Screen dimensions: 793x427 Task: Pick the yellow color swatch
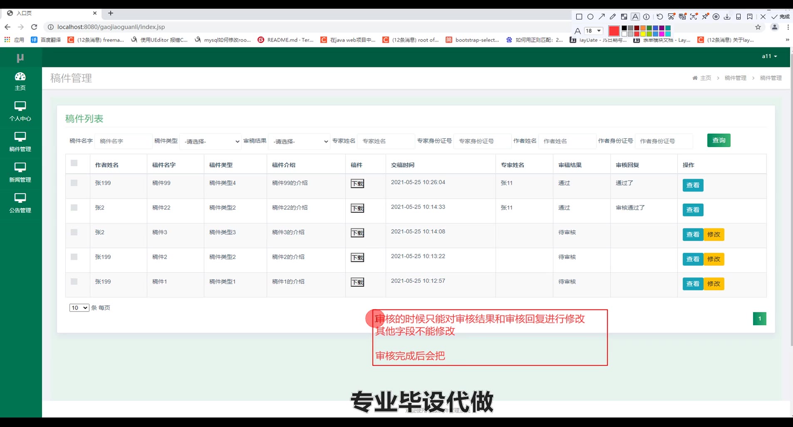(643, 34)
